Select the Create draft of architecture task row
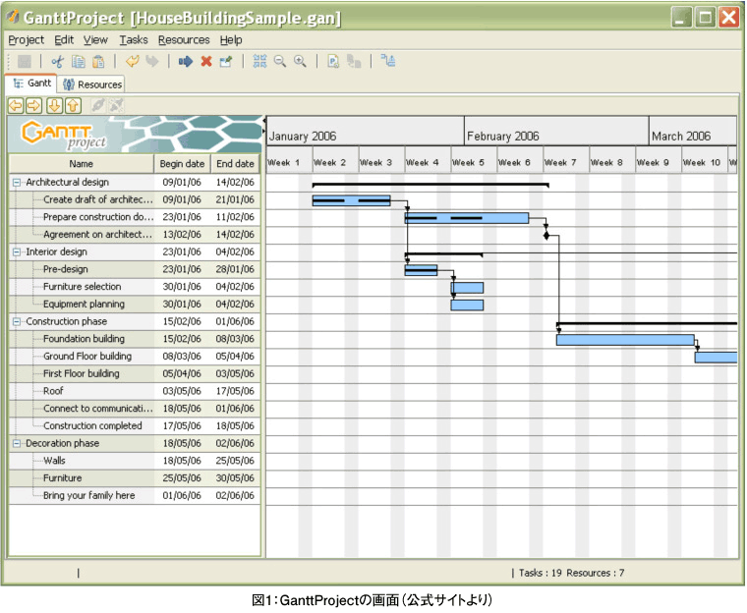Viewport: 747px width, 613px height. [x=135, y=199]
